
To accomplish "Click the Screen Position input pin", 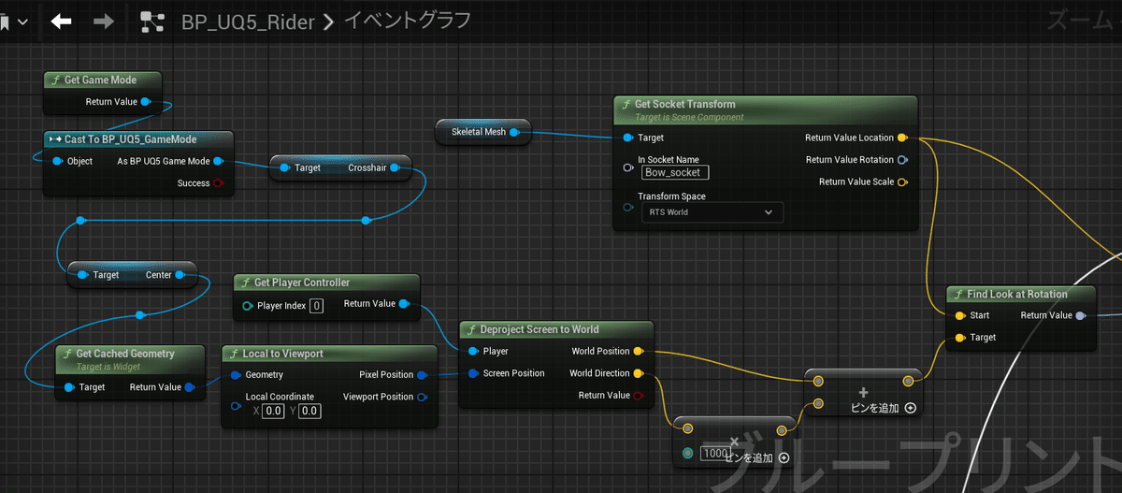I will pyautogui.click(x=473, y=373).
